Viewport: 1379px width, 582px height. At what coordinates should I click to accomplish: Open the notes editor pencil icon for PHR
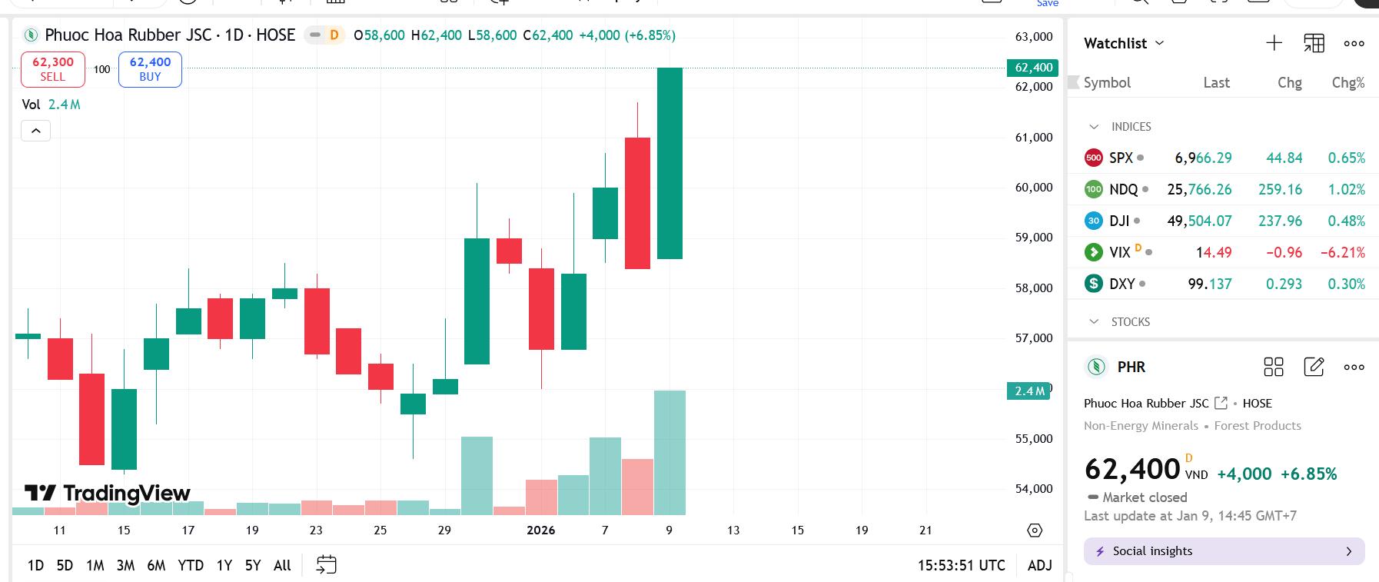1314,367
